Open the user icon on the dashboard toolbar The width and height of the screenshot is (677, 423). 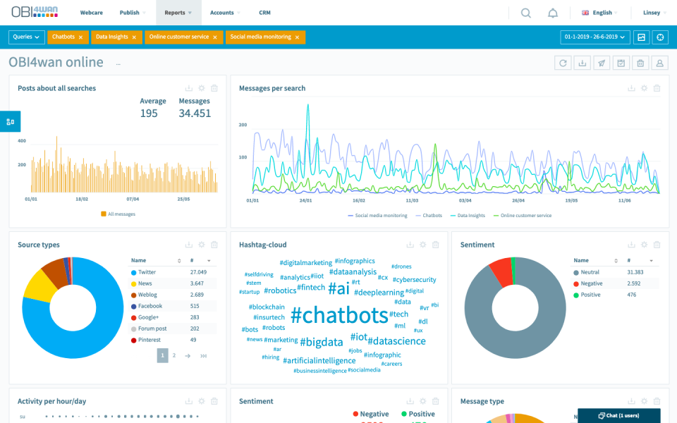pyautogui.click(x=659, y=63)
